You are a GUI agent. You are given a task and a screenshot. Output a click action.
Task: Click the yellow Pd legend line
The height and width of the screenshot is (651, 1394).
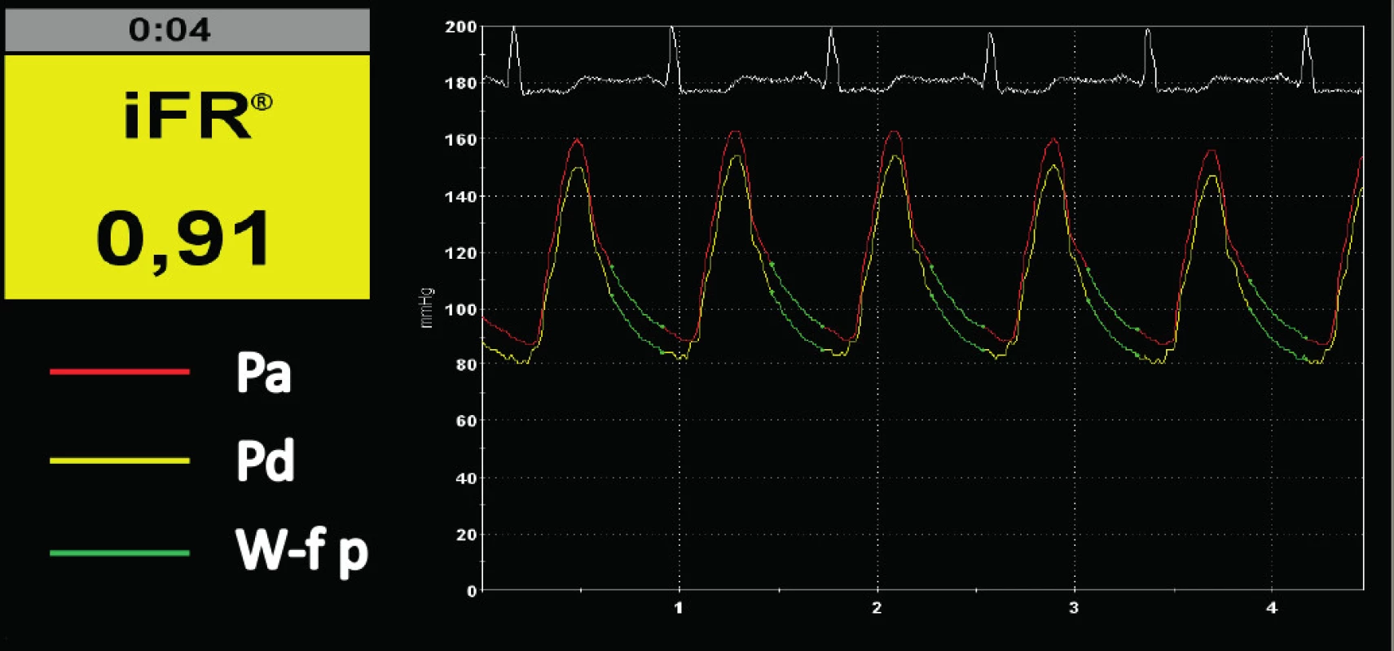[x=120, y=461]
